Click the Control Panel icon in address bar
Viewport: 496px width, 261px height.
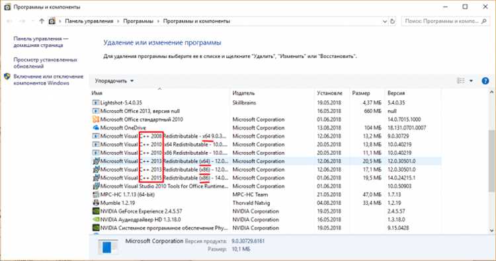click(x=52, y=21)
